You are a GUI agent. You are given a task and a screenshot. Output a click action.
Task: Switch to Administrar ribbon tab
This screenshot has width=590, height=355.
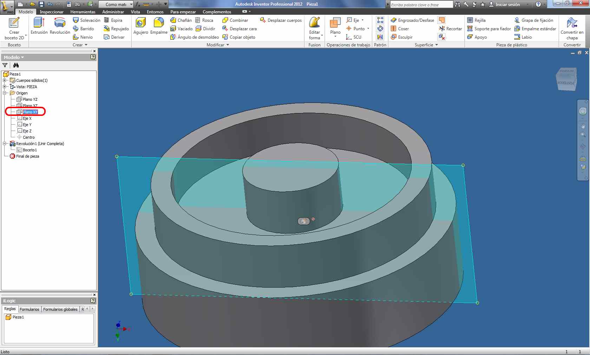[113, 12]
